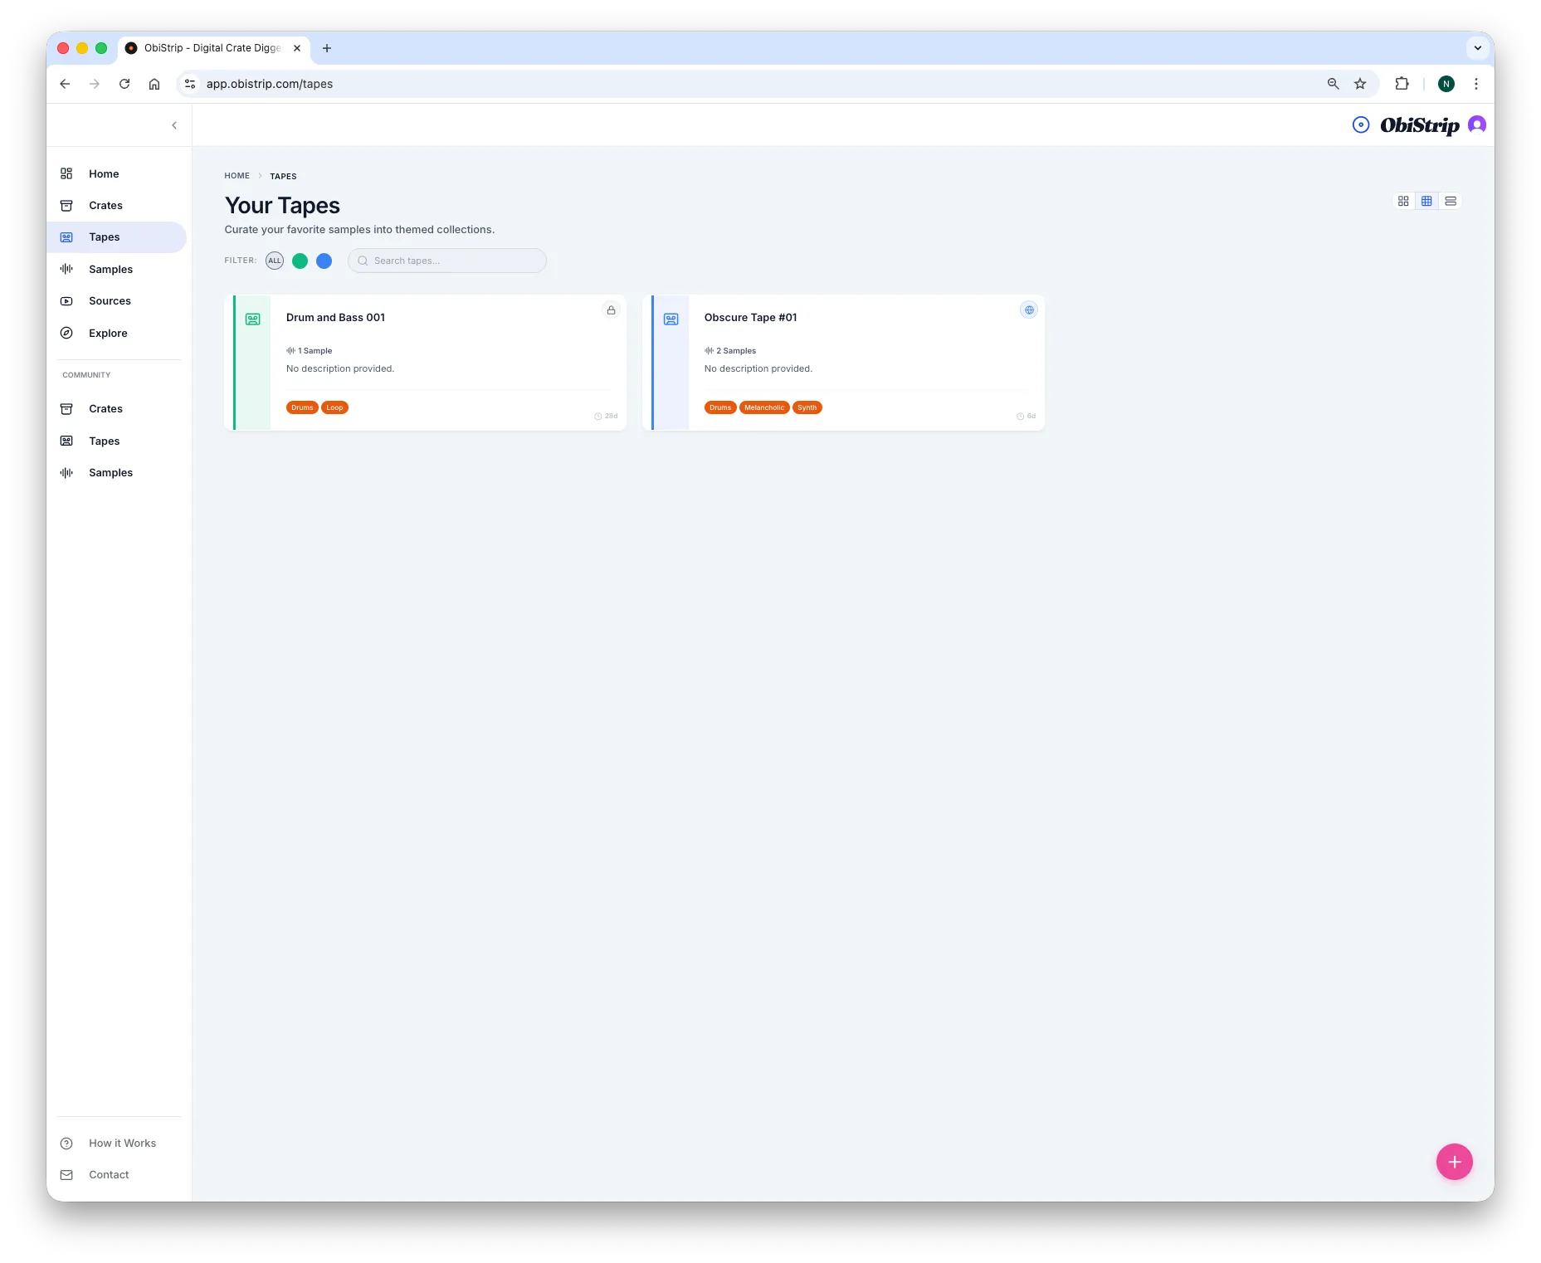The image size is (1541, 1263).
Task: Filter tapes by the green color swatch
Action: [x=300, y=261]
